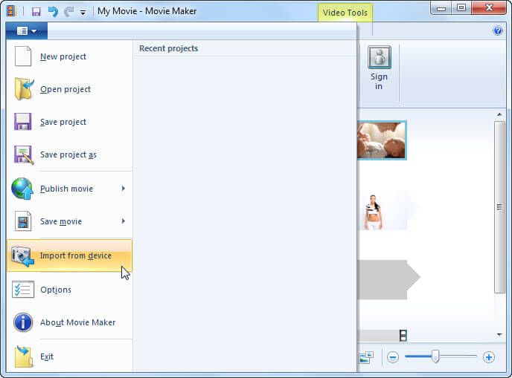The width and height of the screenshot is (512, 378).
Task: Open the Movie Maker app icon menu
Action: [x=10, y=11]
